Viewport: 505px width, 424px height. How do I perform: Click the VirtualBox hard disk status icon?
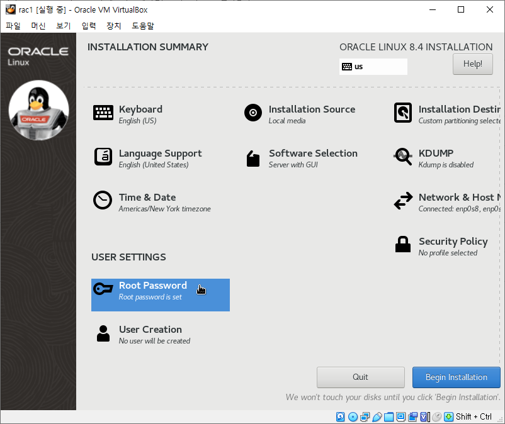pyautogui.click(x=341, y=417)
